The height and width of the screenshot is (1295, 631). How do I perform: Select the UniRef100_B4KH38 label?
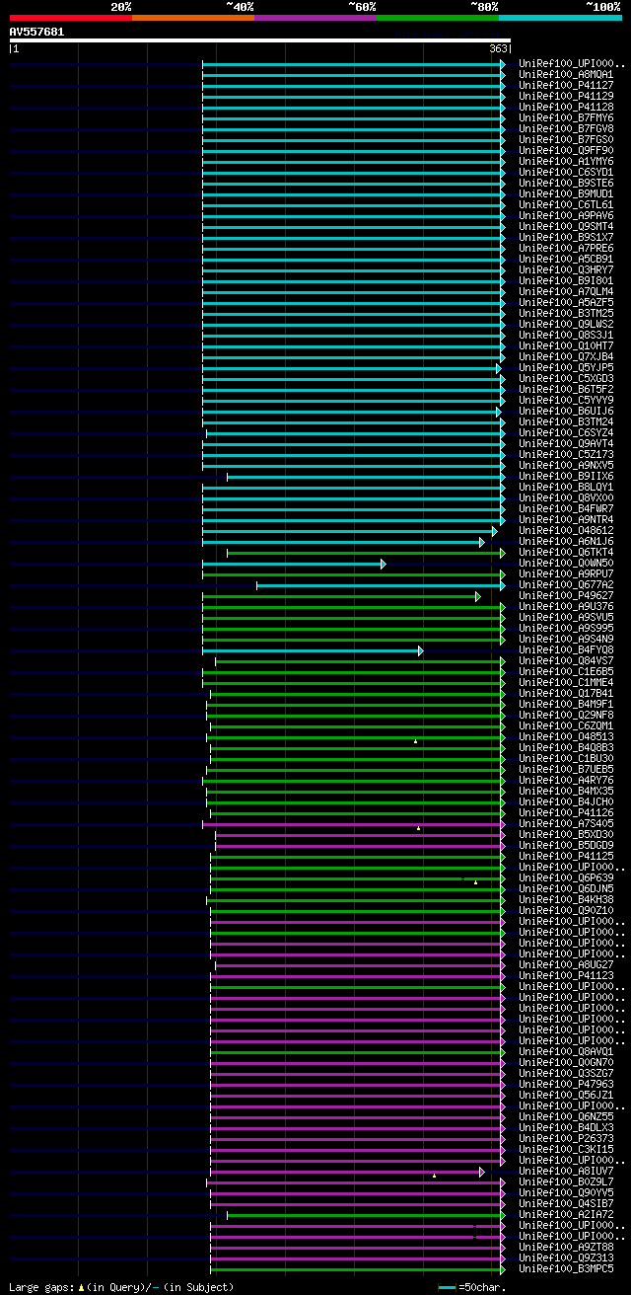(566, 900)
